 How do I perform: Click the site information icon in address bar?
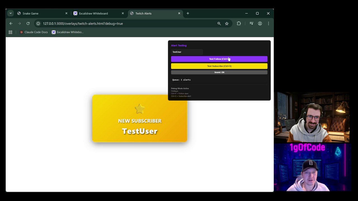(38, 23)
